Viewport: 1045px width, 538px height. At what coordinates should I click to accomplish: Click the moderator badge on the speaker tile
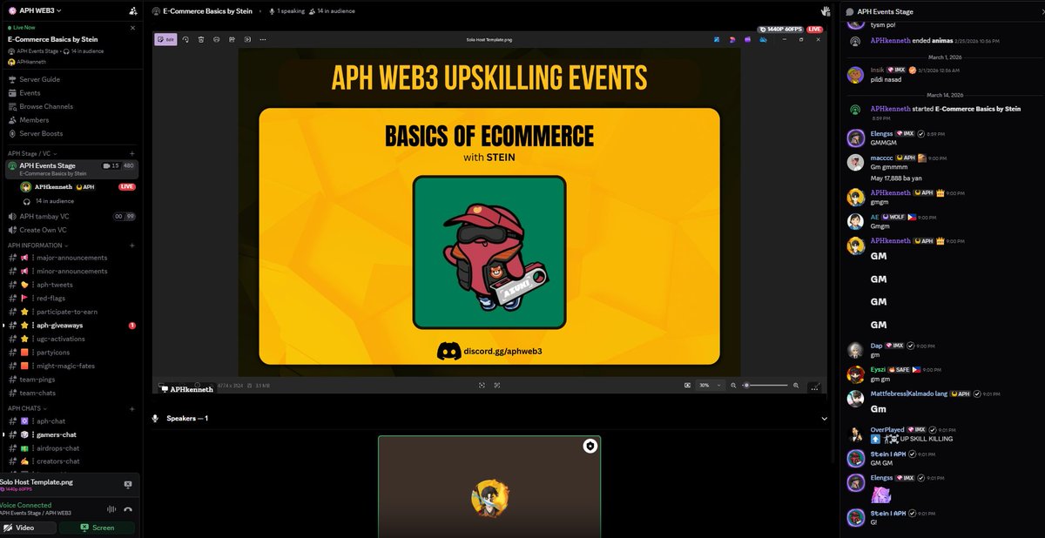coord(590,446)
